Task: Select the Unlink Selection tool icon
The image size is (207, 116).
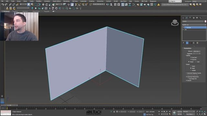Action: [x=14, y=5]
